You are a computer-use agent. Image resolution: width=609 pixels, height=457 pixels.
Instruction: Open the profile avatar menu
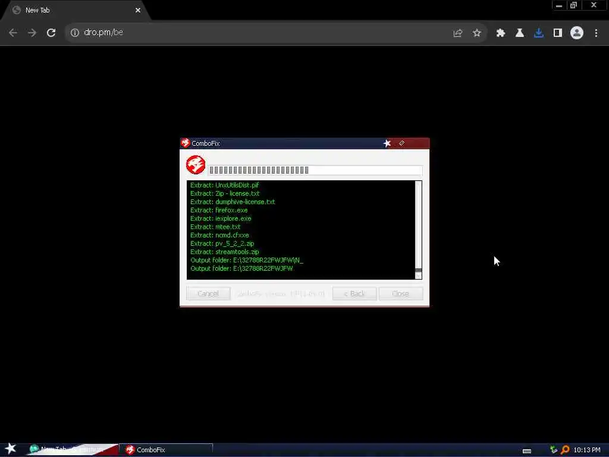577,33
